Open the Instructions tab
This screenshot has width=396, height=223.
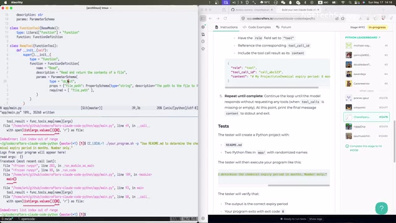tap(226, 27)
